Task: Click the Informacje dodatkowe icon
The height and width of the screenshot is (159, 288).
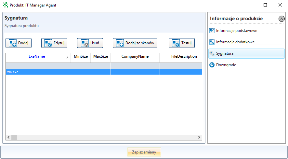Action: [x=212, y=42]
